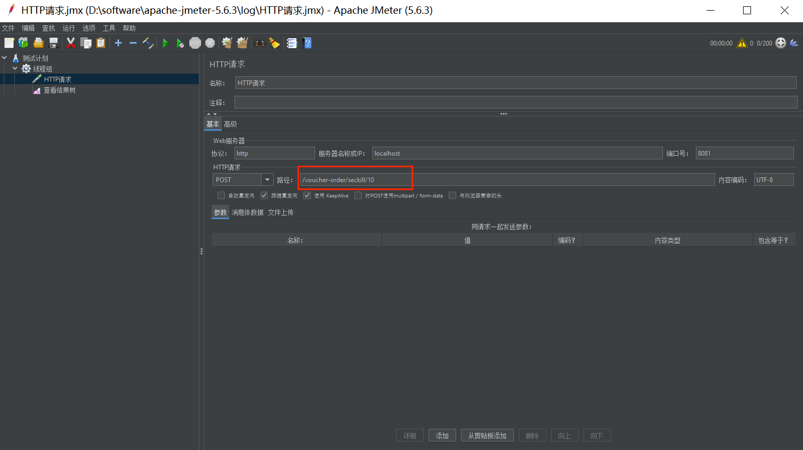
Task: Start the test with green play icon
Action: click(165, 43)
